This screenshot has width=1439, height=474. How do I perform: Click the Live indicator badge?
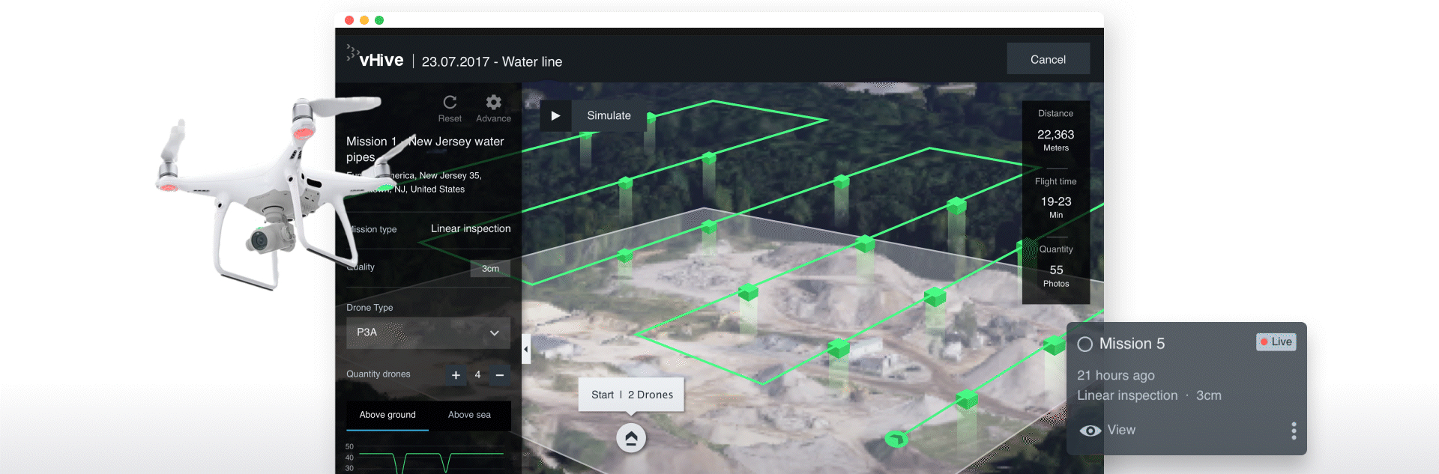pos(1276,342)
